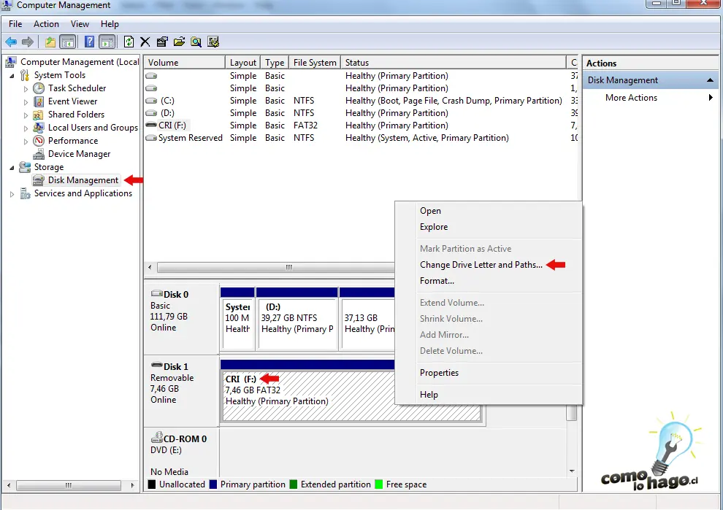This screenshot has width=723, height=510.
Task: Toggle Show/Hide Console Tree toolbar button
Action: click(67, 42)
